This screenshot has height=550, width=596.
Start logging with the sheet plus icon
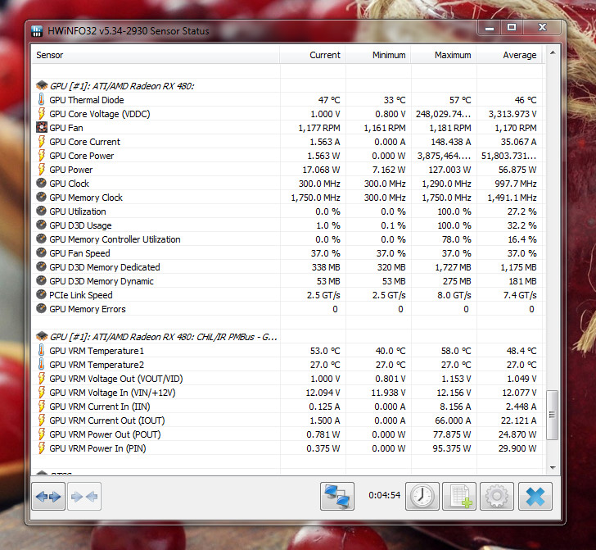(x=459, y=496)
